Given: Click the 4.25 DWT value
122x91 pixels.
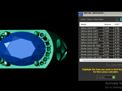Looking at the screenshot, I should click(117, 34).
